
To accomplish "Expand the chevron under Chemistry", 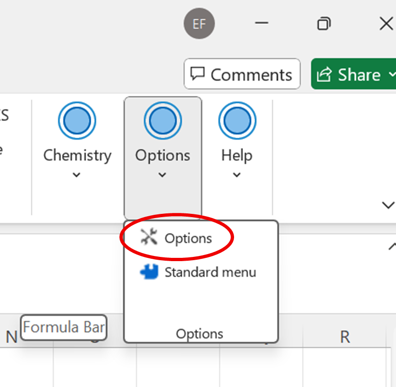I will [x=77, y=175].
